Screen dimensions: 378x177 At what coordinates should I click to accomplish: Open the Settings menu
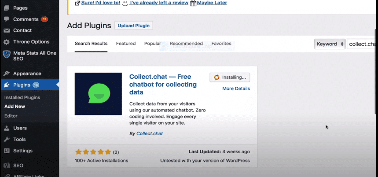click(x=22, y=151)
